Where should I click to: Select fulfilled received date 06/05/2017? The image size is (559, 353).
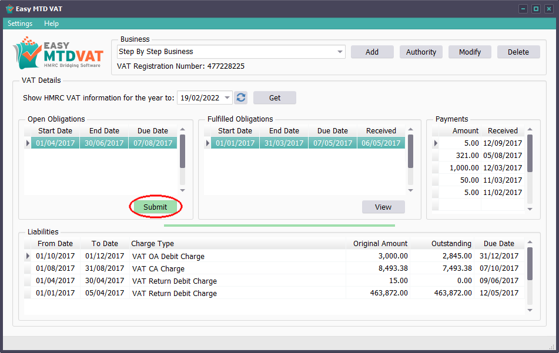(x=381, y=143)
